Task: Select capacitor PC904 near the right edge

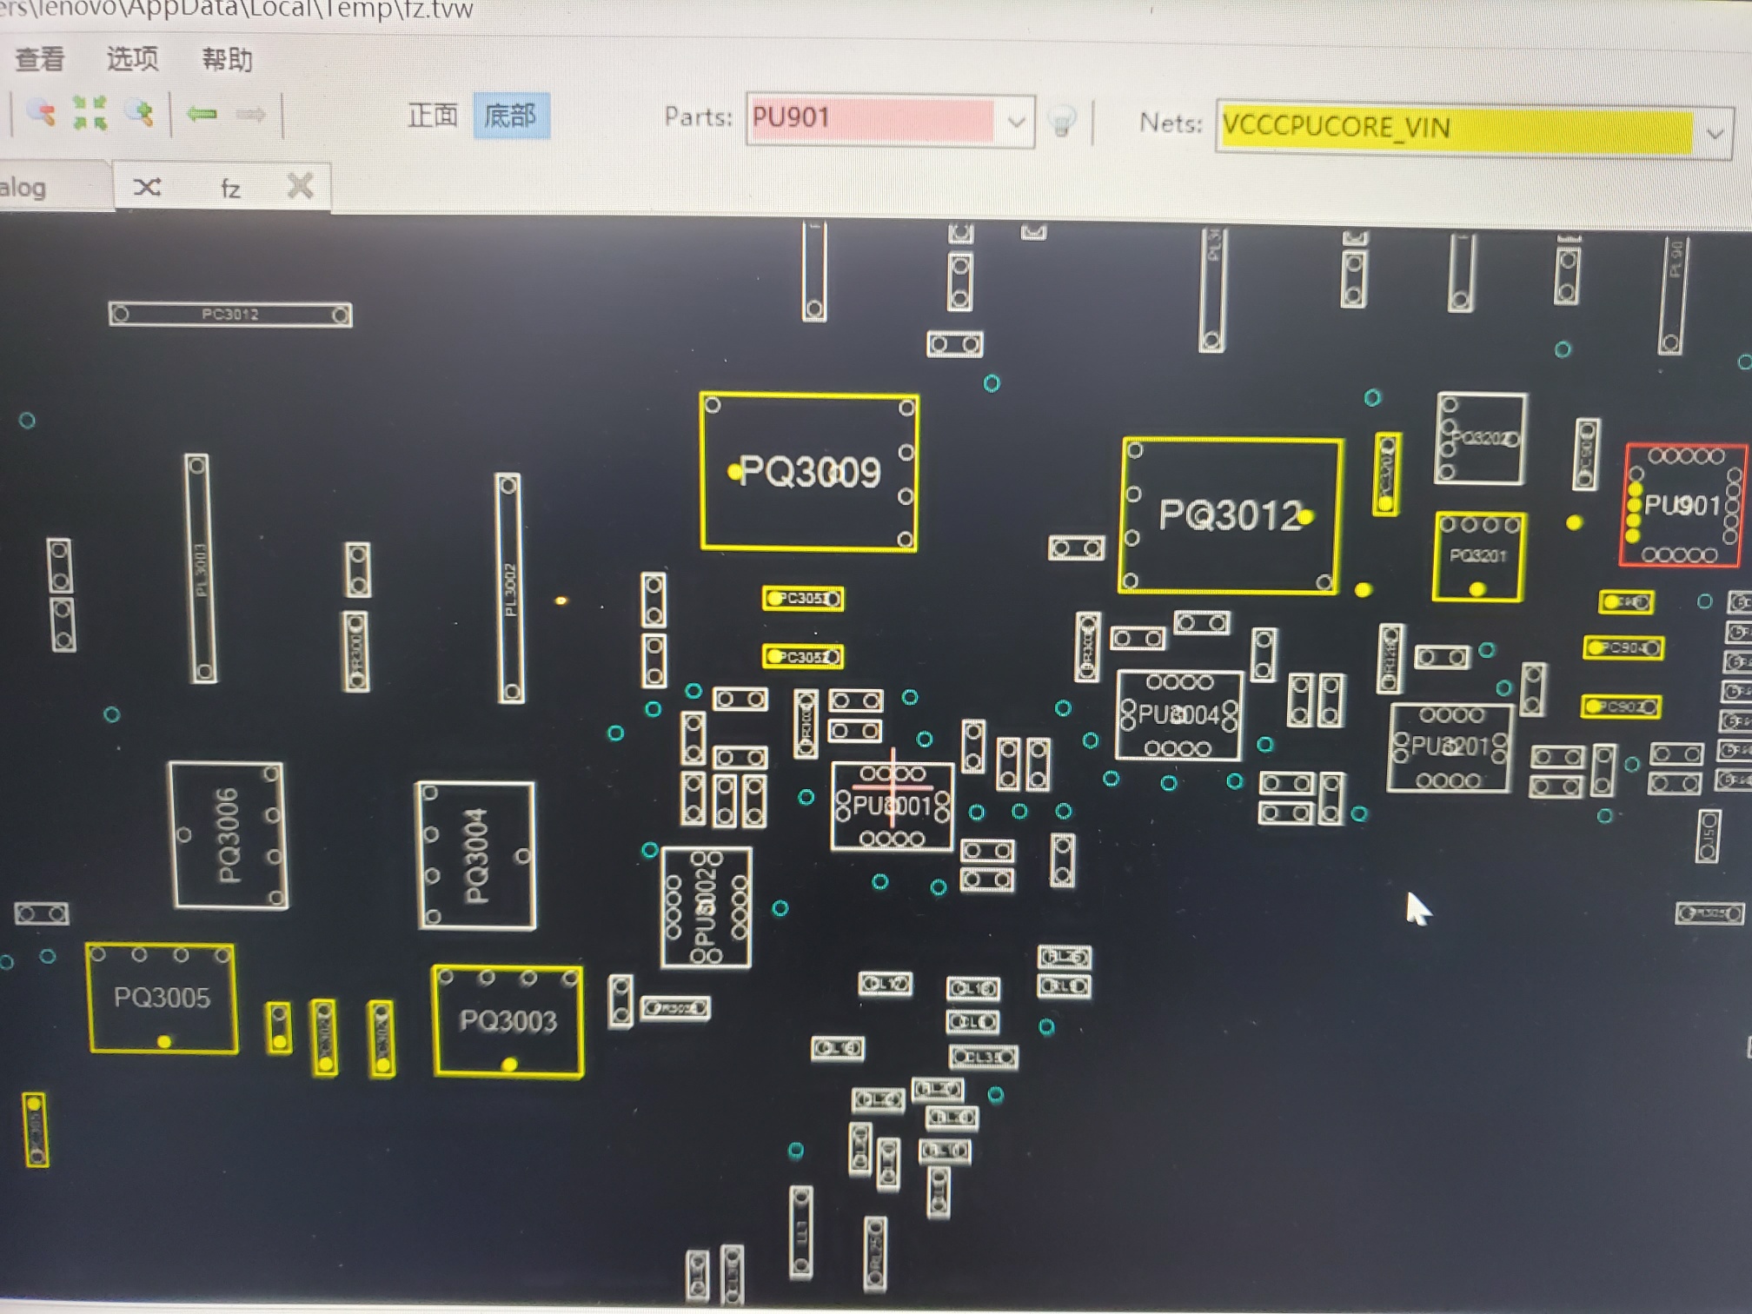Action: [x=1623, y=647]
